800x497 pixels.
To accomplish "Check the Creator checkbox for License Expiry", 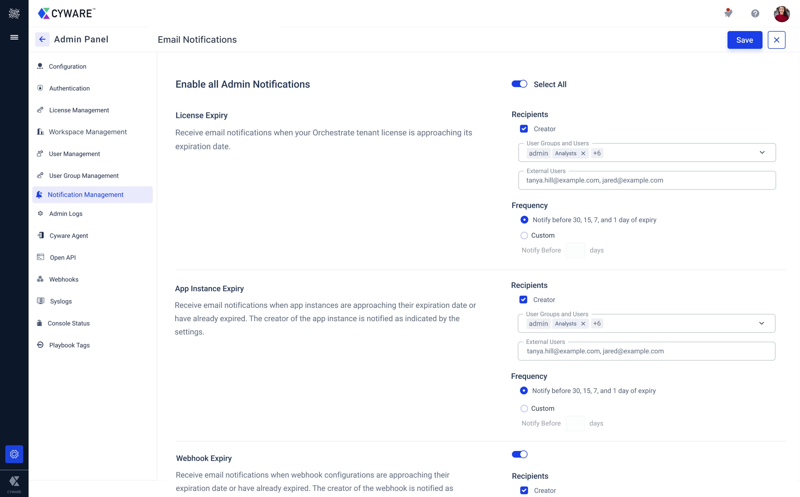I will coord(524,128).
